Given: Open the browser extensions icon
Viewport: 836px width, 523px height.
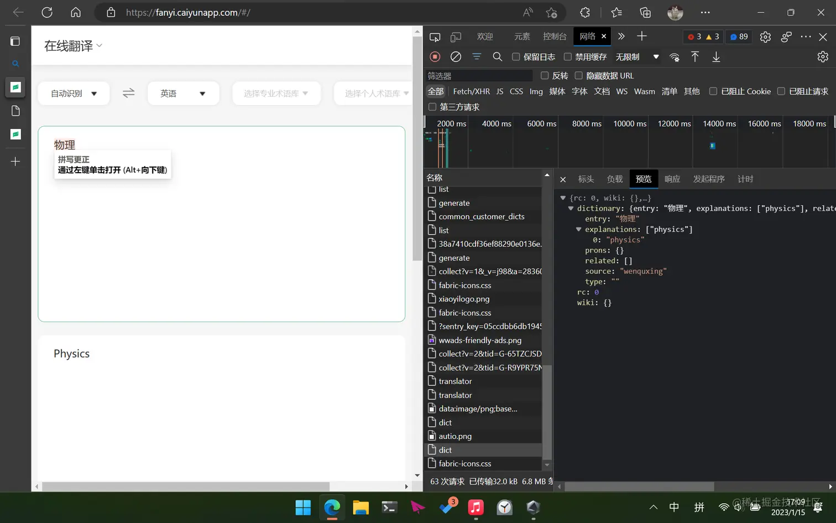Looking at the screenshot, I should coord(585,12).
